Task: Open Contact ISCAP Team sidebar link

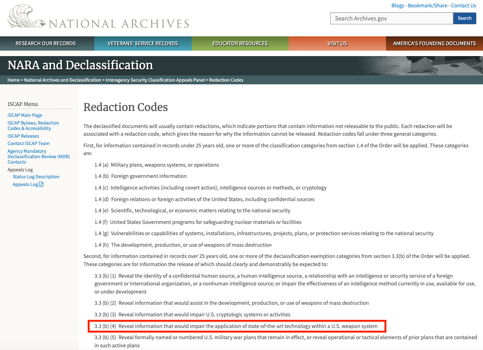Action: click(29, 143)
